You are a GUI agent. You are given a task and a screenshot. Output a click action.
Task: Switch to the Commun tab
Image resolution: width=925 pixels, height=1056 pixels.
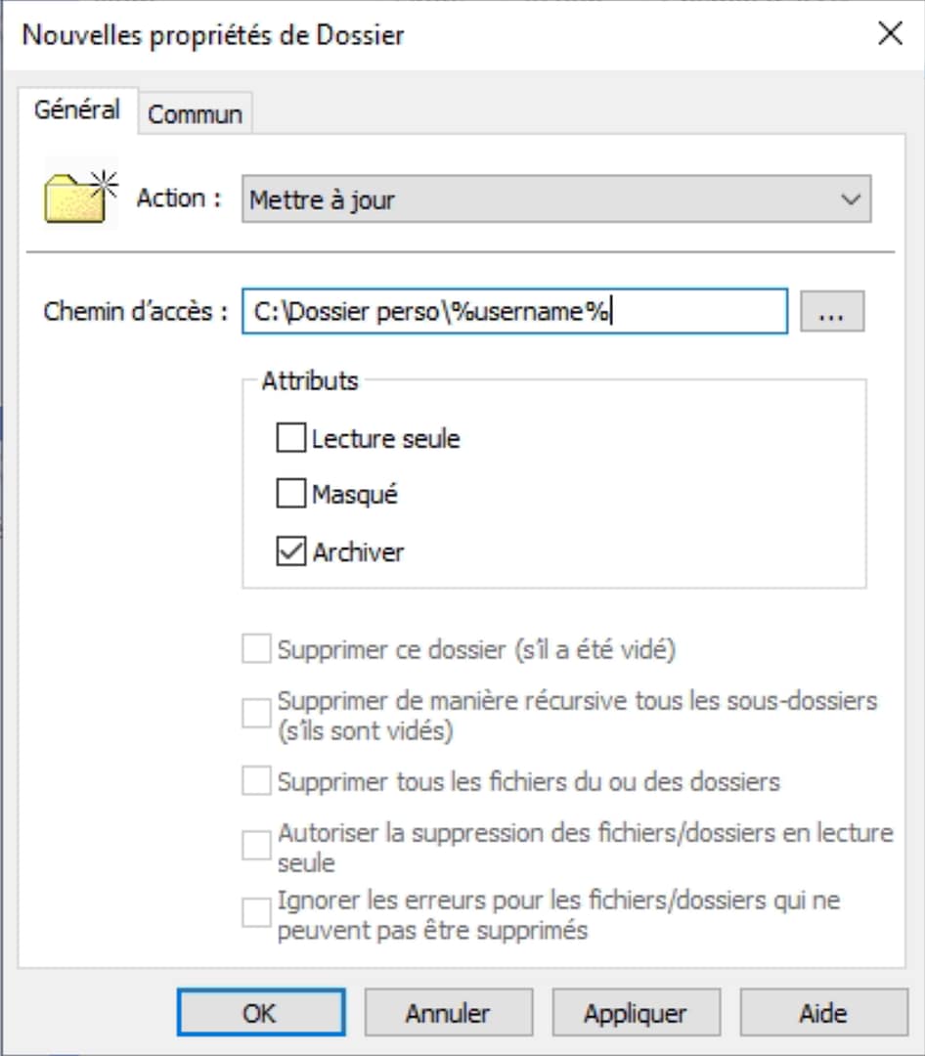pyautogui.click(x=195, y=113)
